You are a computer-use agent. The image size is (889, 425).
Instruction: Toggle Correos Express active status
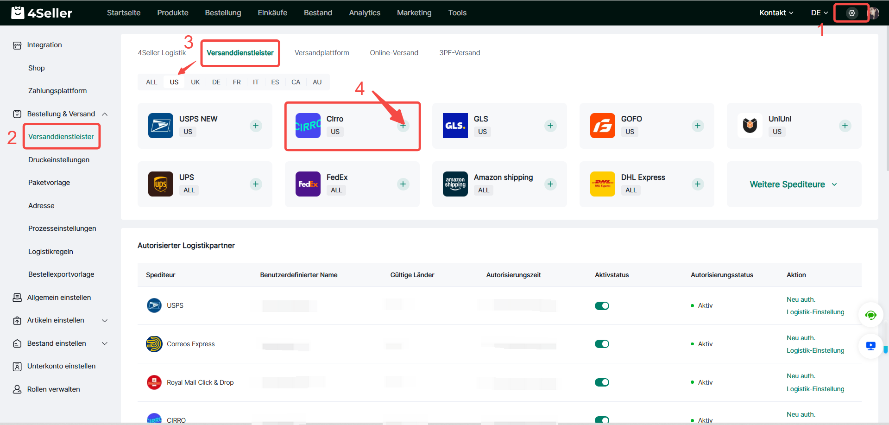tap(602, 344)
